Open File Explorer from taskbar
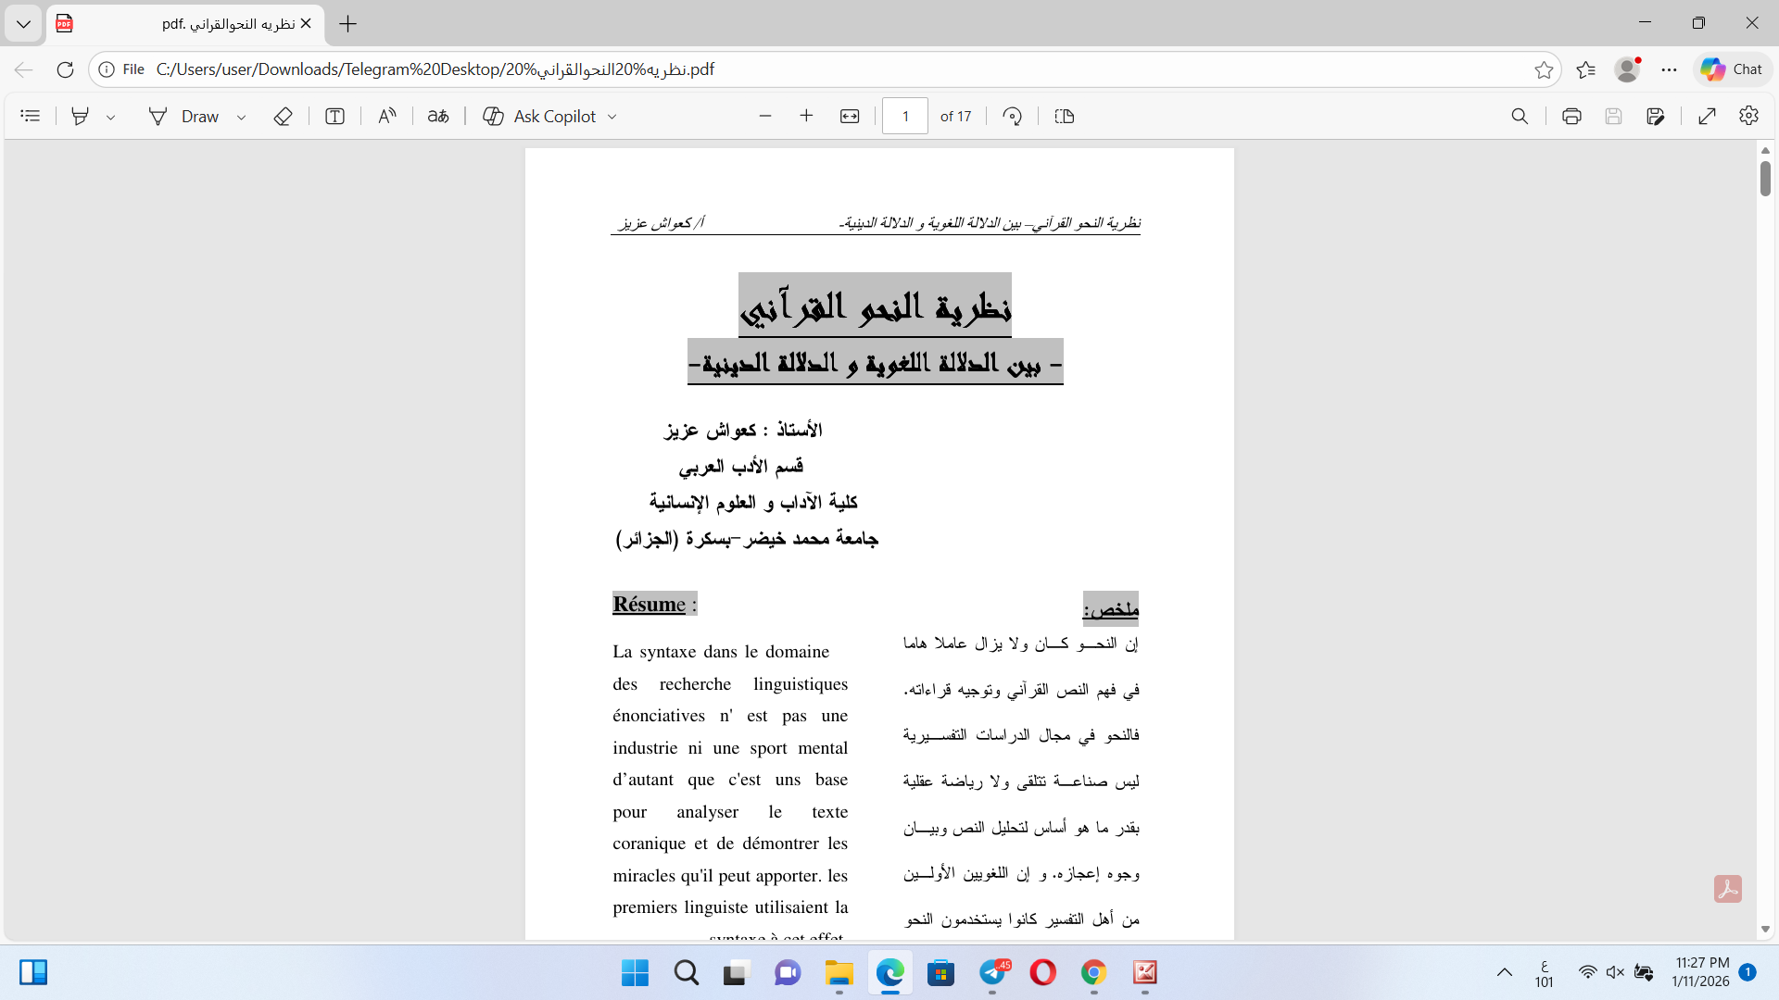 coord(839,972)
